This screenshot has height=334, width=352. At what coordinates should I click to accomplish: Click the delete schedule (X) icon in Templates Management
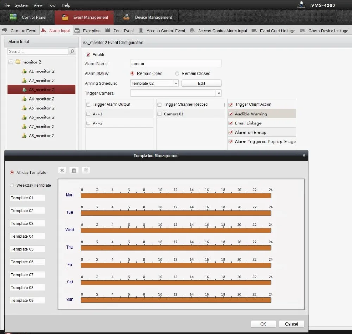click(62, 171)
